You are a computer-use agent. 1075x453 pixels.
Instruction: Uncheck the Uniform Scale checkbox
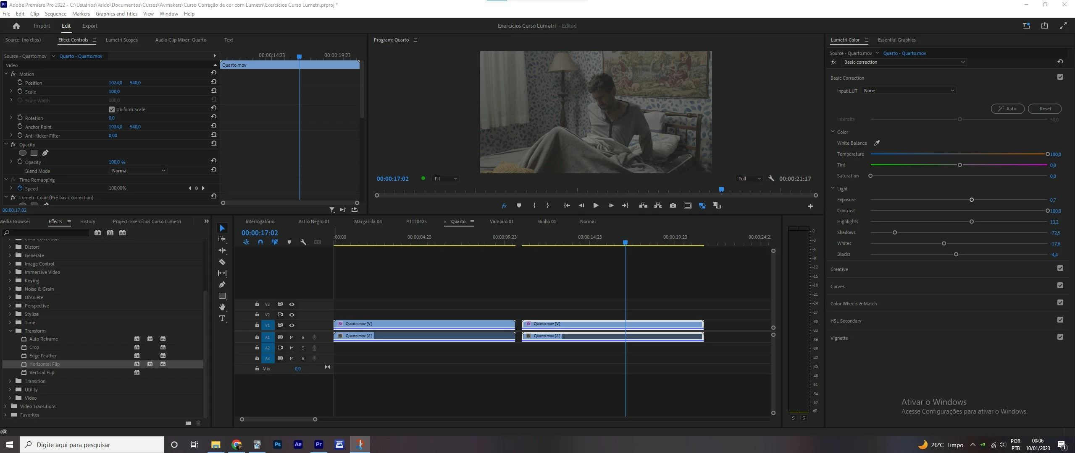112,109
